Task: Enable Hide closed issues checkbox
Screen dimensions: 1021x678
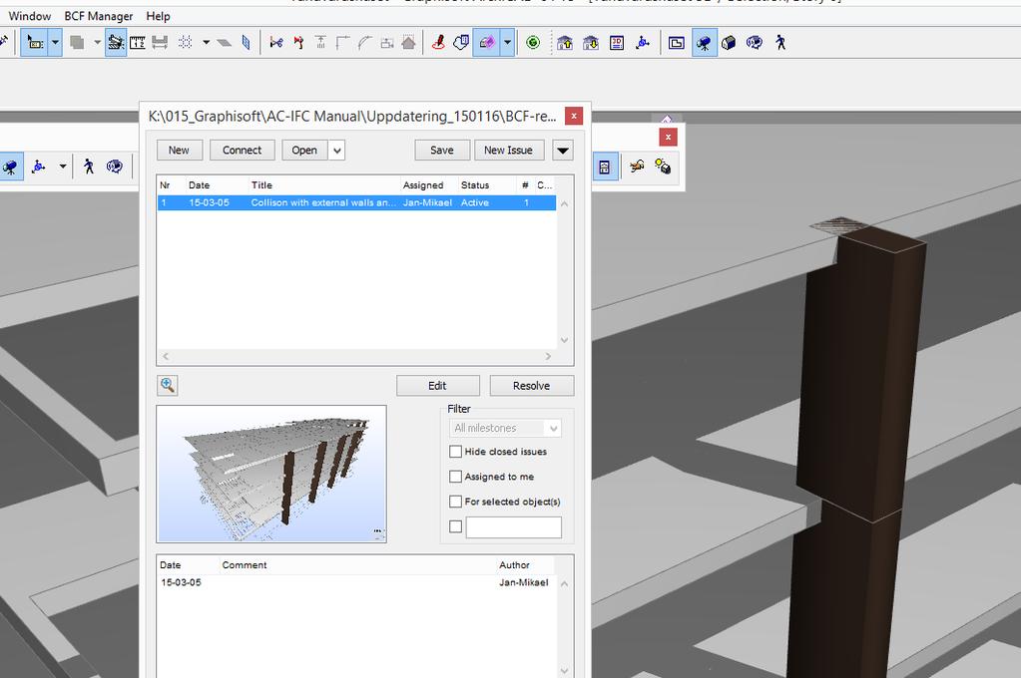Action: tap(456, 452)
